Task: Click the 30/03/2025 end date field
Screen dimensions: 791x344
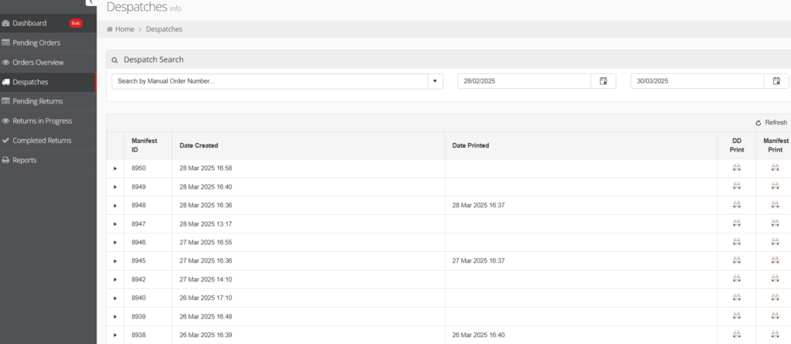Action: 698,81
